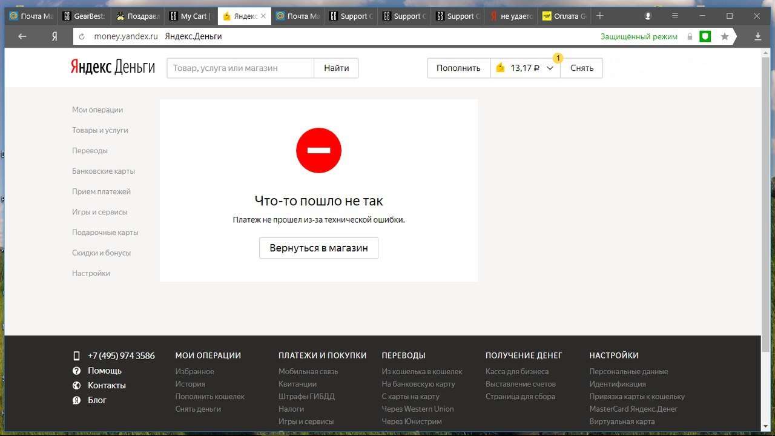Screen dimensions: 775x436
Task: Click the yellow notification badge showing 1
Action: pyautogui.click(x=558, y=58)
